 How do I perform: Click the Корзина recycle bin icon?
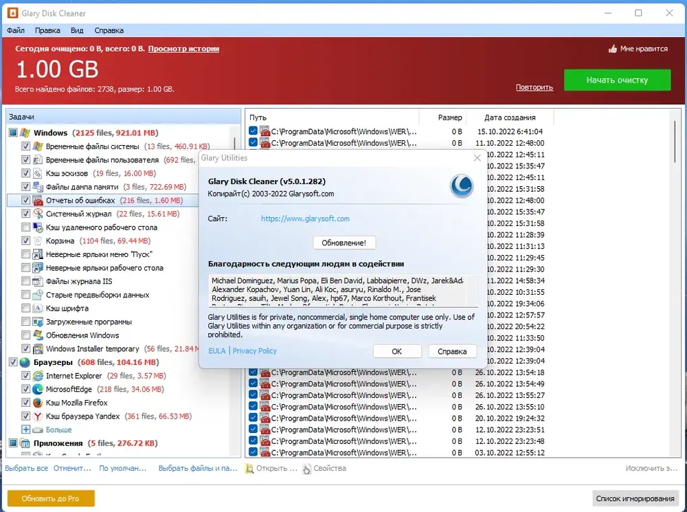click(x=38, y=241)
